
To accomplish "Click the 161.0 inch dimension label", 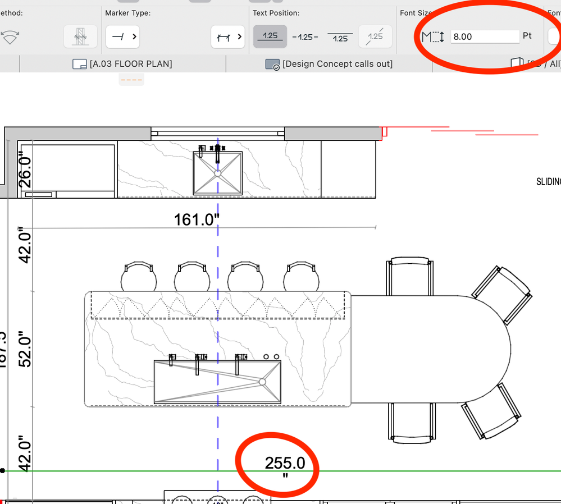I will [x=196, y=219].
